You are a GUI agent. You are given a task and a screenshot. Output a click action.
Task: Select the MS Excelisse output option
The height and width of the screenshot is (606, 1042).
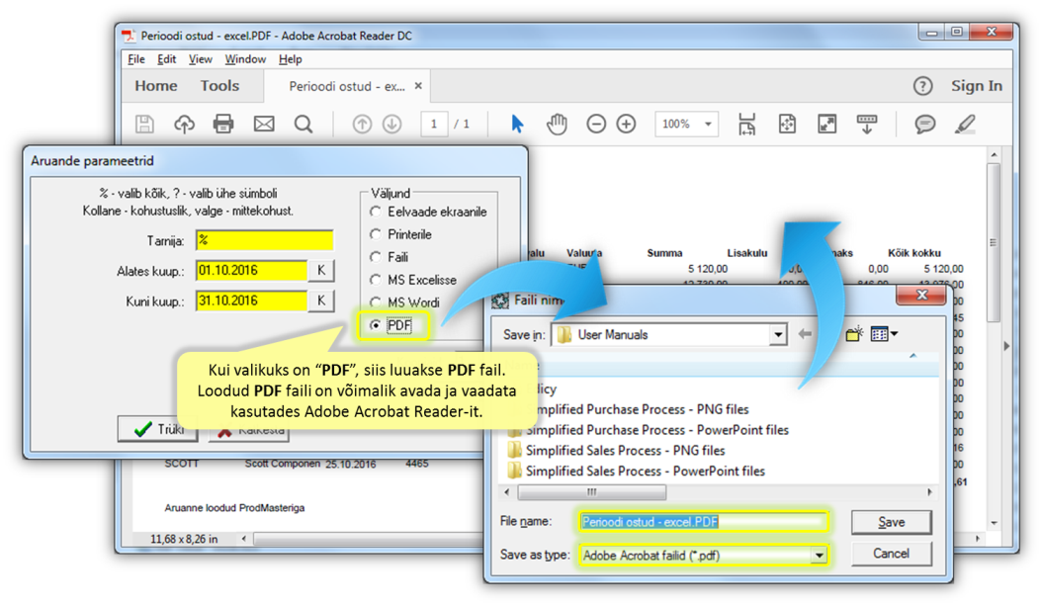(x=413, y=280)
